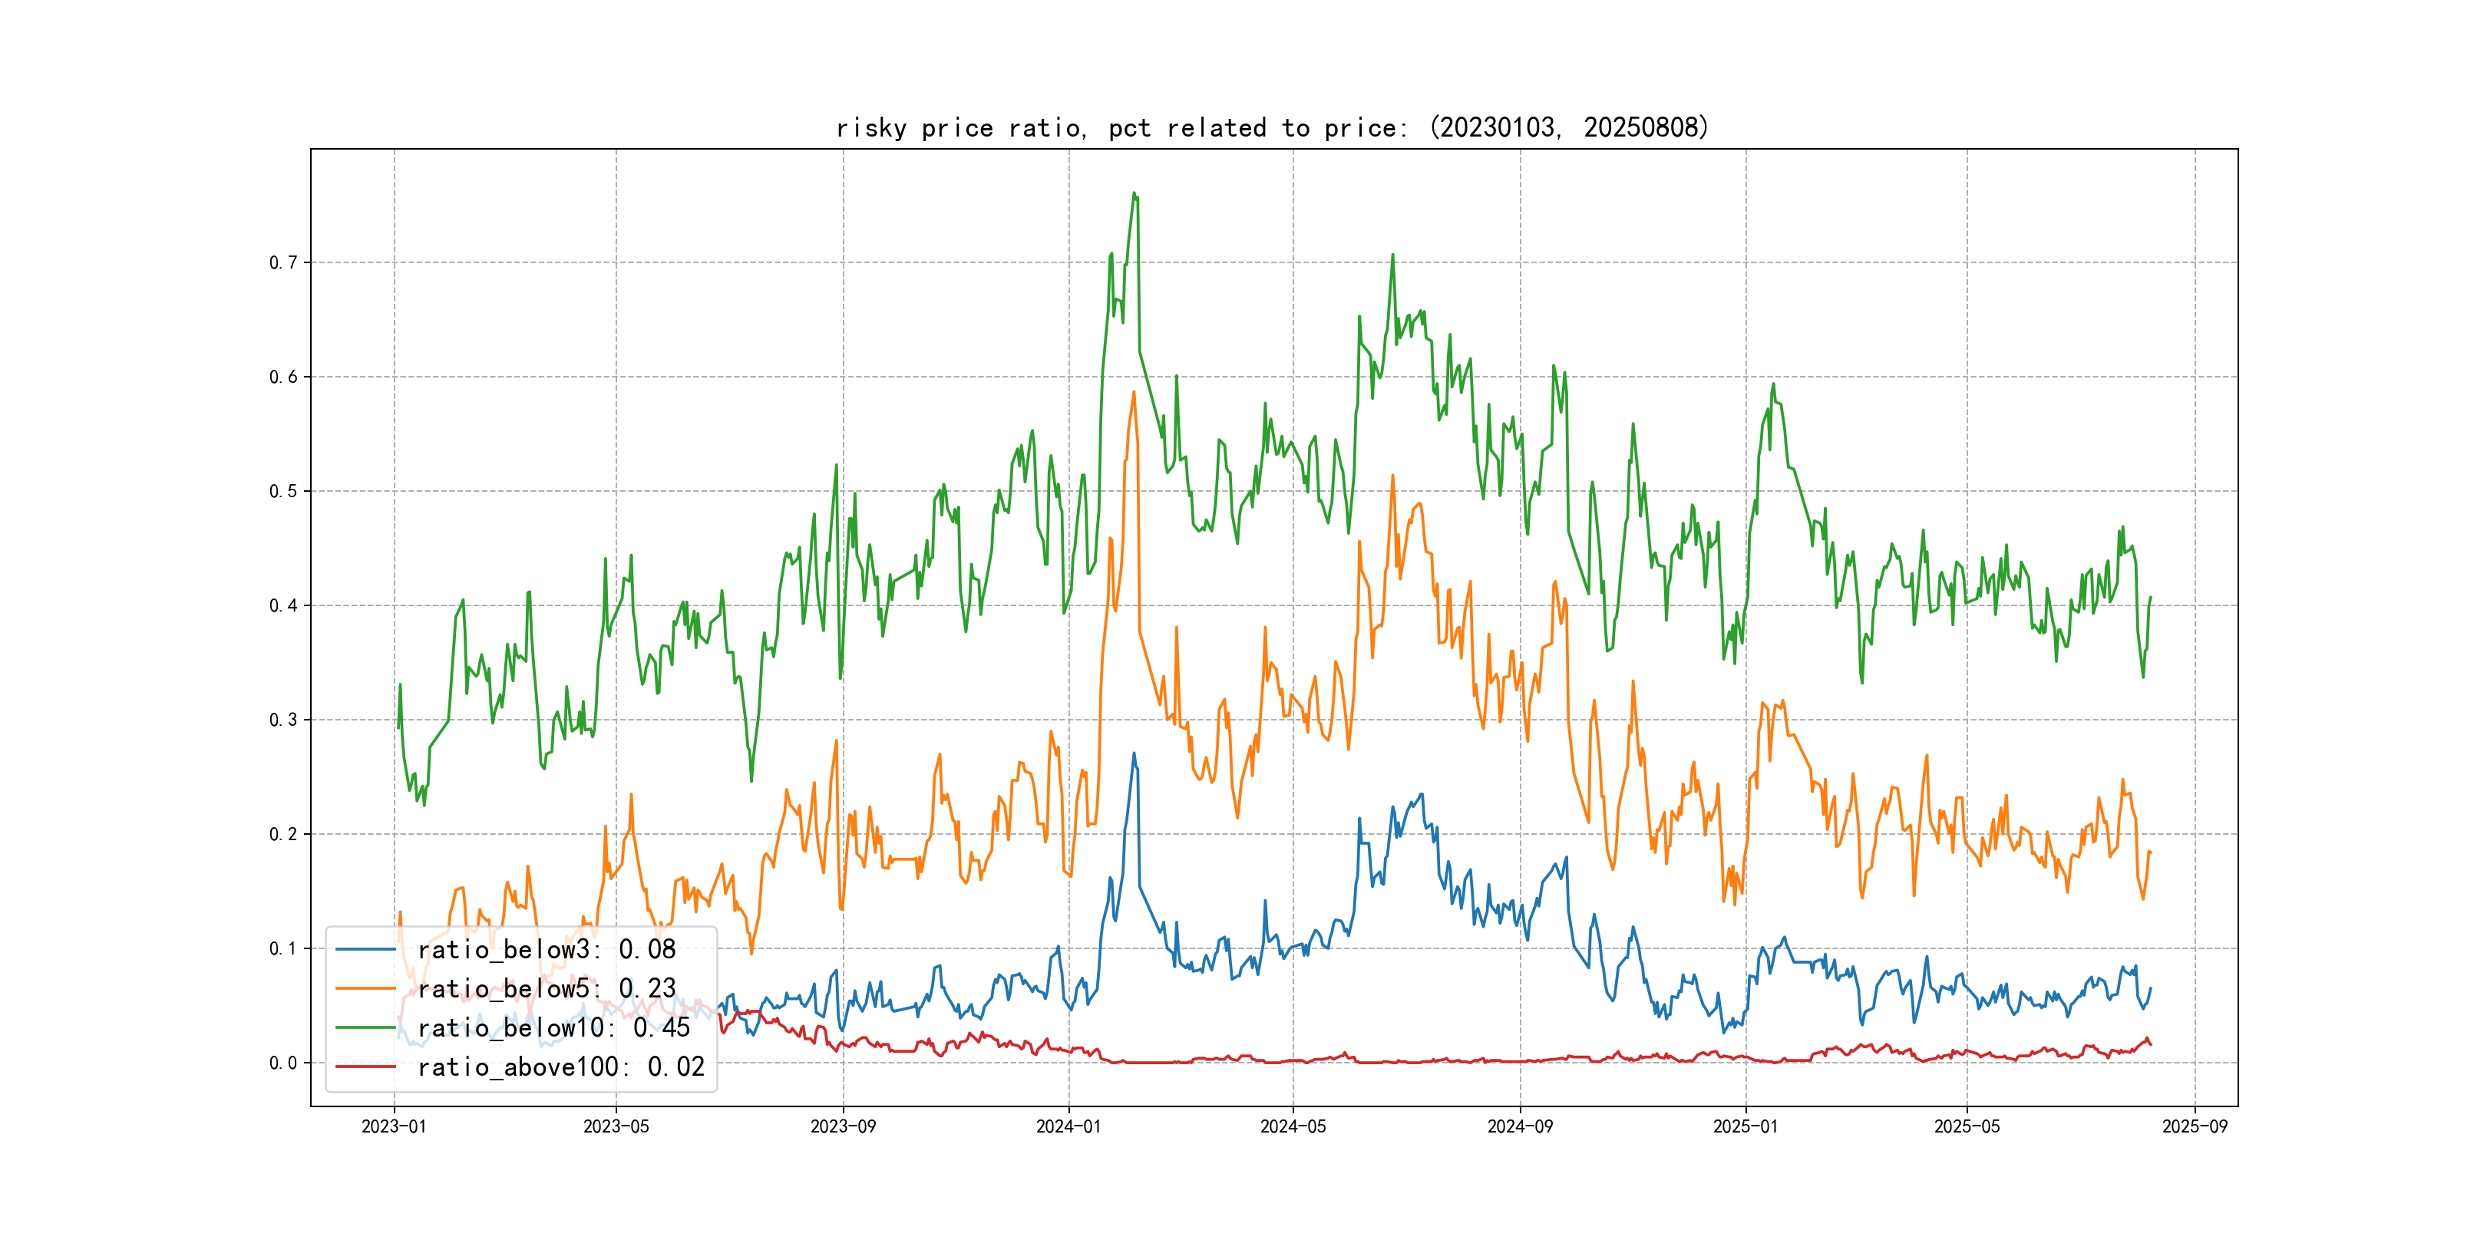Click the 0.7 y-axis tick label
2487x1243 pixels.
point(283,262)
